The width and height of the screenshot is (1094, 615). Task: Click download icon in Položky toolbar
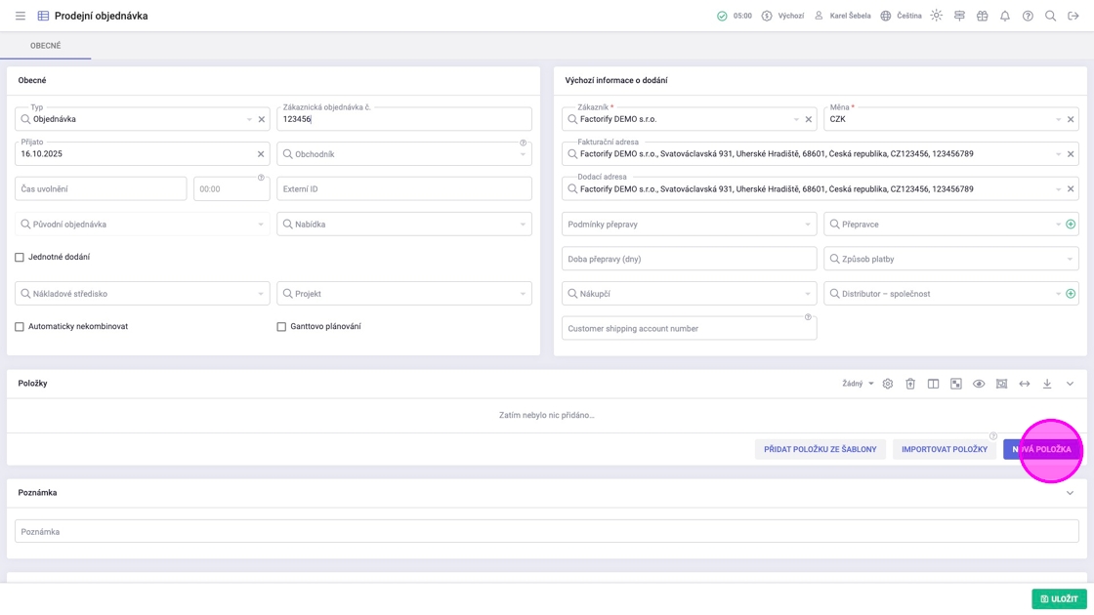pyautogui.click(x=1046, y=384)
